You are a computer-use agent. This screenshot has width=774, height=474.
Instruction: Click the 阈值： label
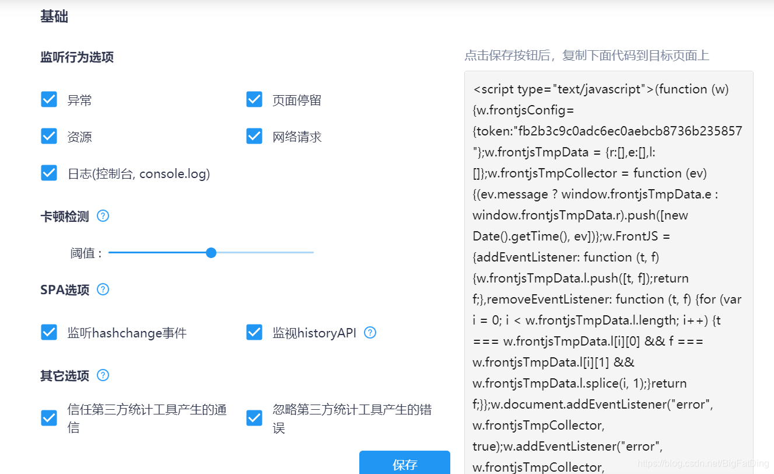(87, 253)
